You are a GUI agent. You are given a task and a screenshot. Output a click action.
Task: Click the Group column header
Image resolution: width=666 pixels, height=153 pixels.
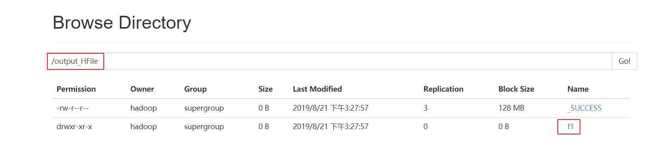(x=195, y=89)
